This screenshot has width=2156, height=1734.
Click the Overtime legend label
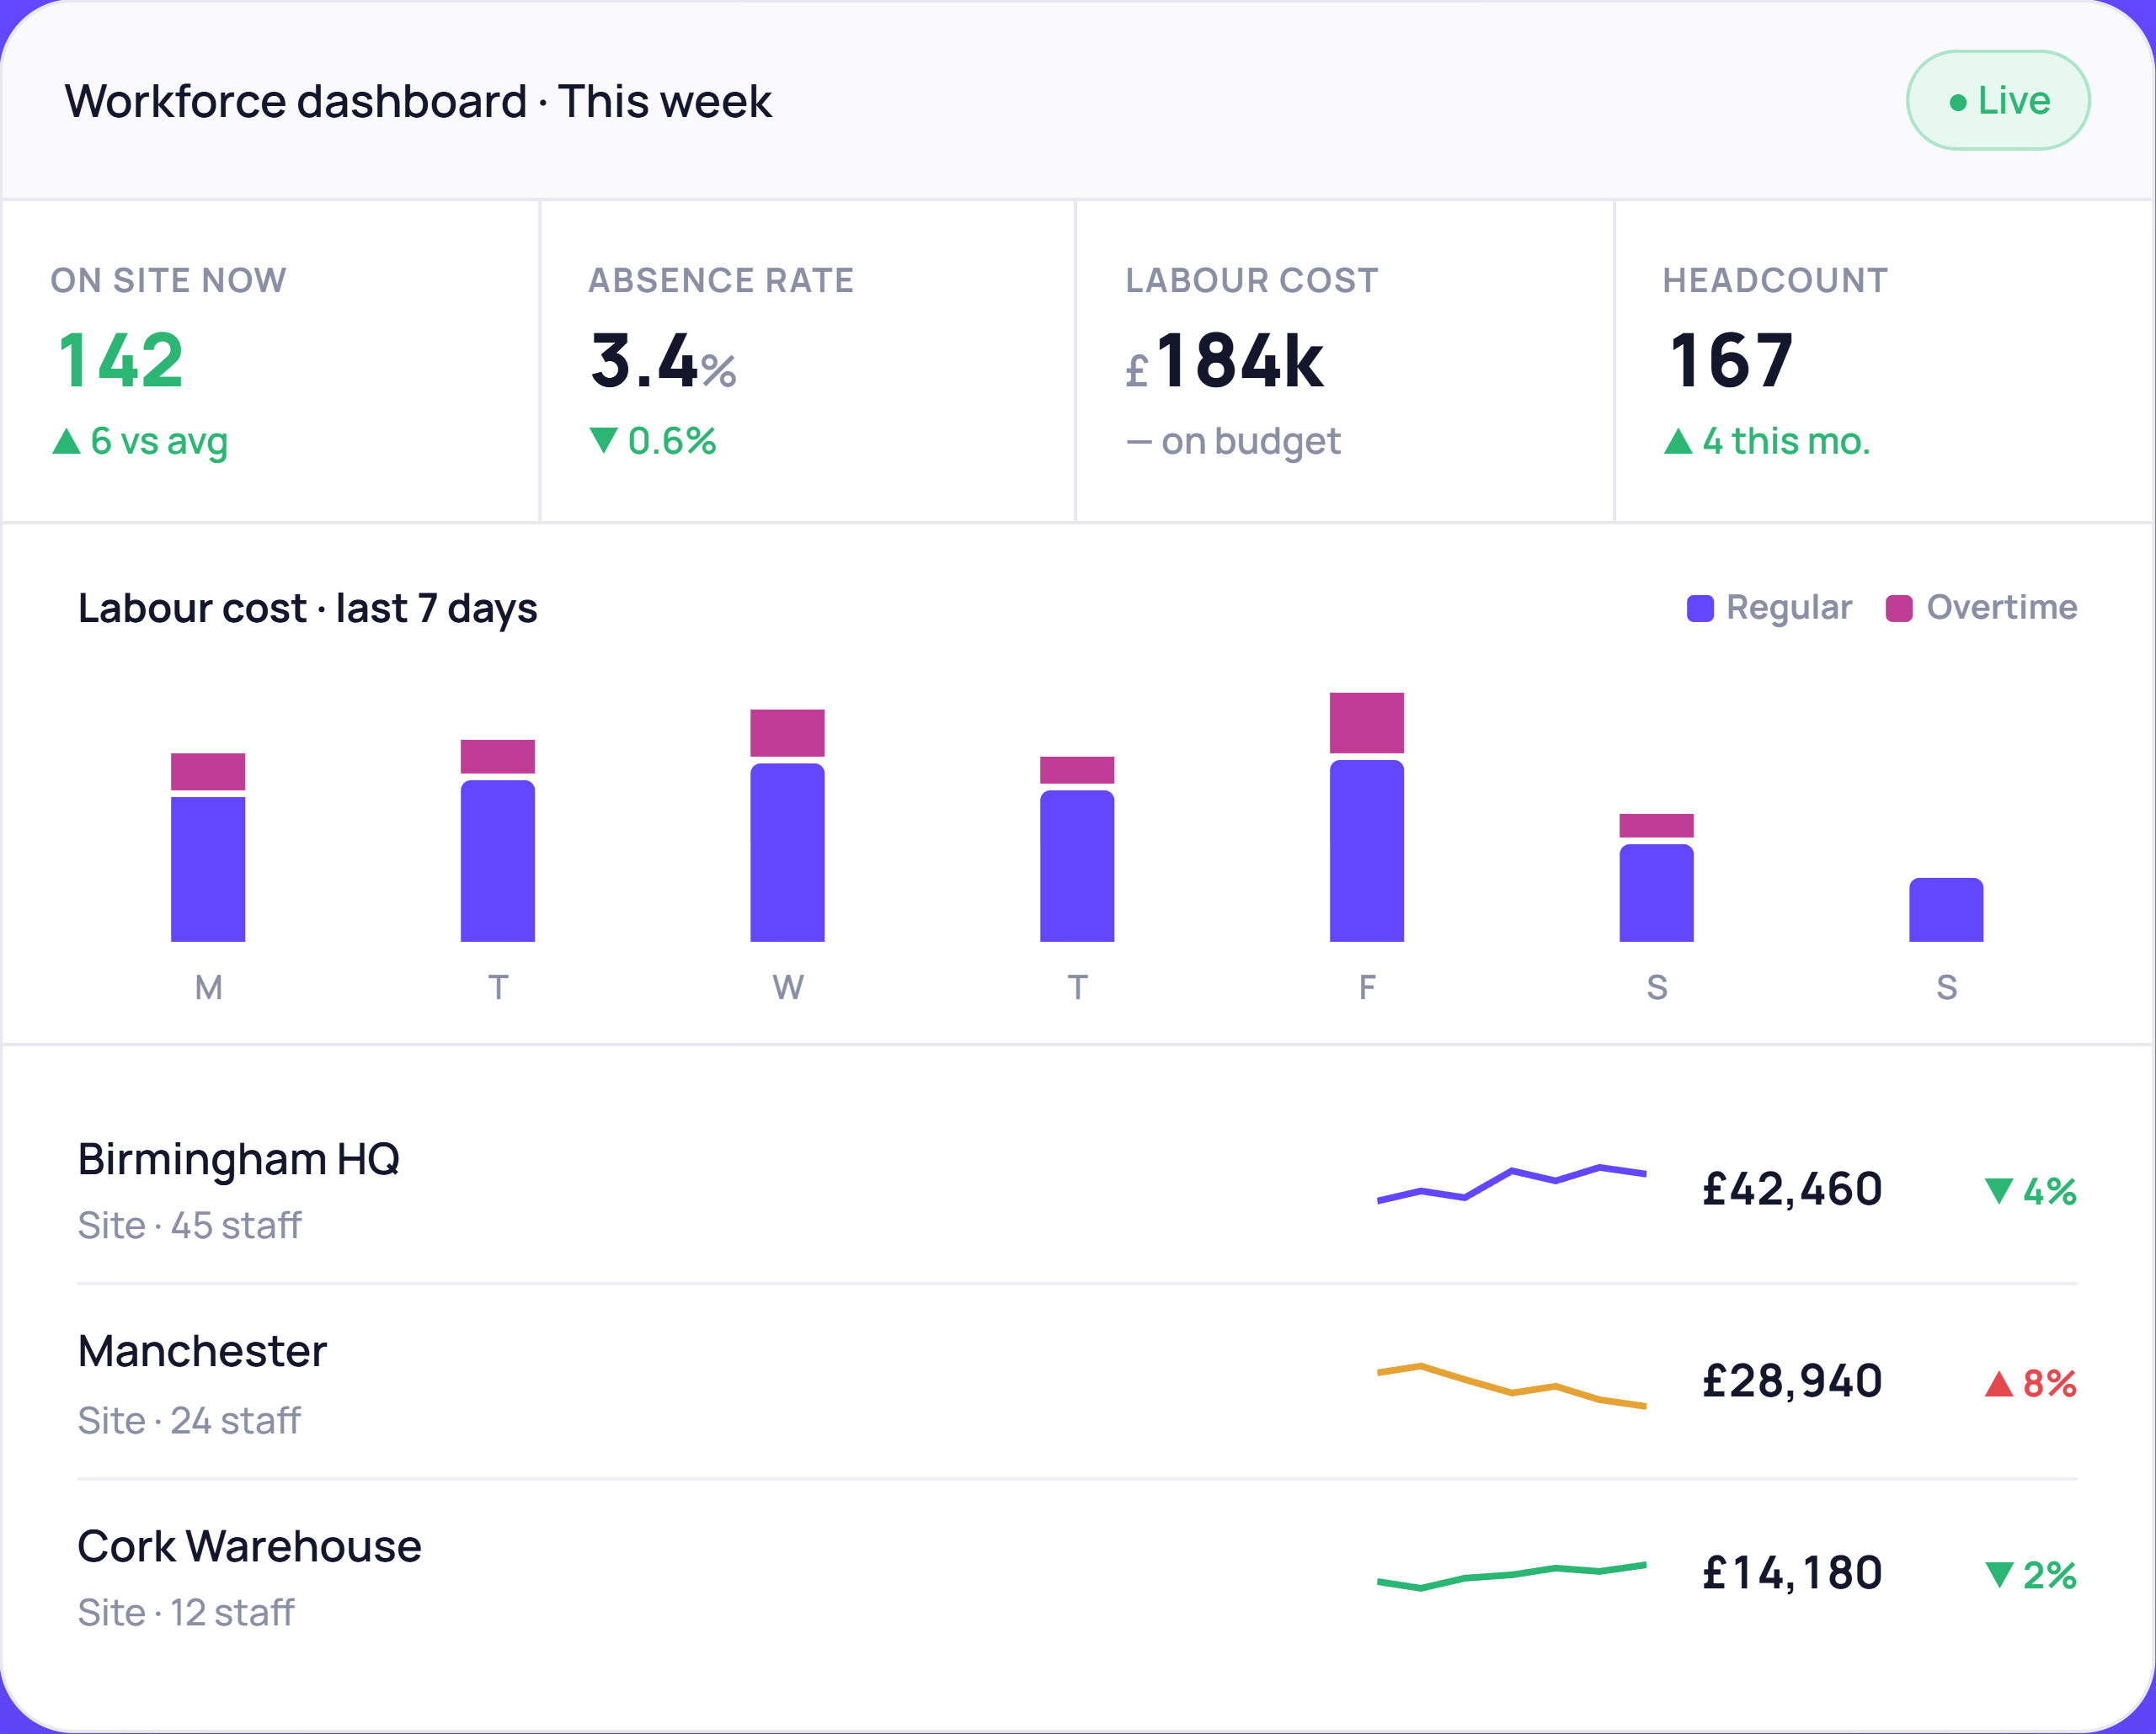(2002, 608)
